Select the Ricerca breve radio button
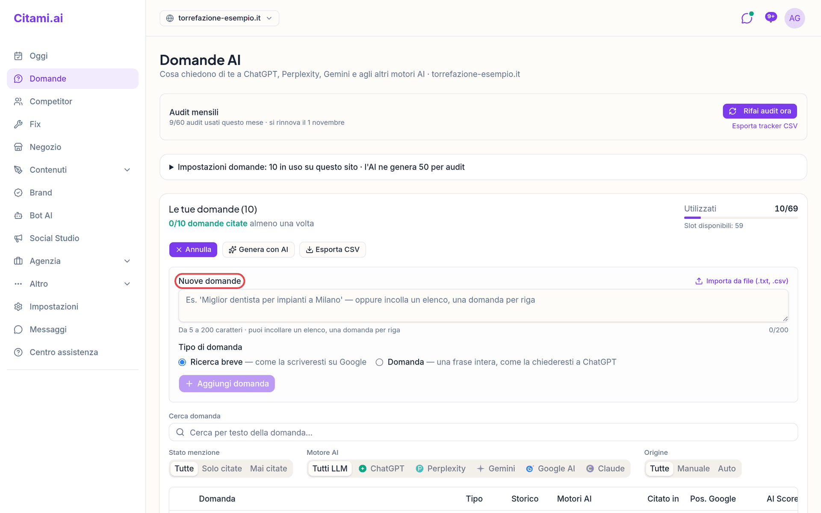 tap(182, 362)
